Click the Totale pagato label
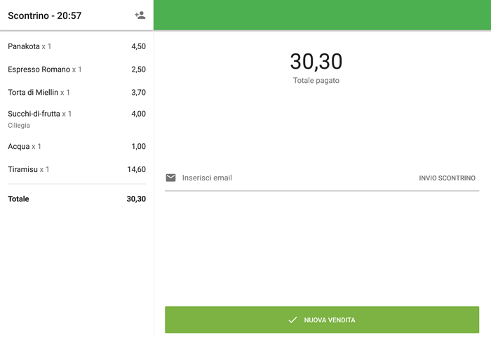This screenshot has height=337, width=491. coord(316,81)
